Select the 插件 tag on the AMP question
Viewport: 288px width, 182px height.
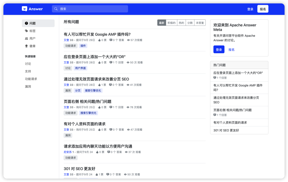pos(83,45)
